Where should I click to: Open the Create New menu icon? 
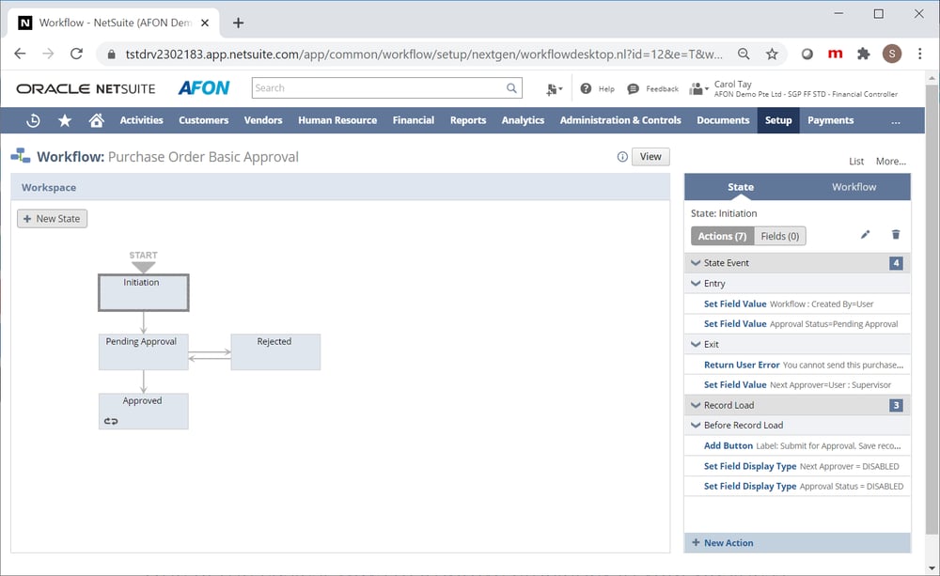(x=554, y=89)
